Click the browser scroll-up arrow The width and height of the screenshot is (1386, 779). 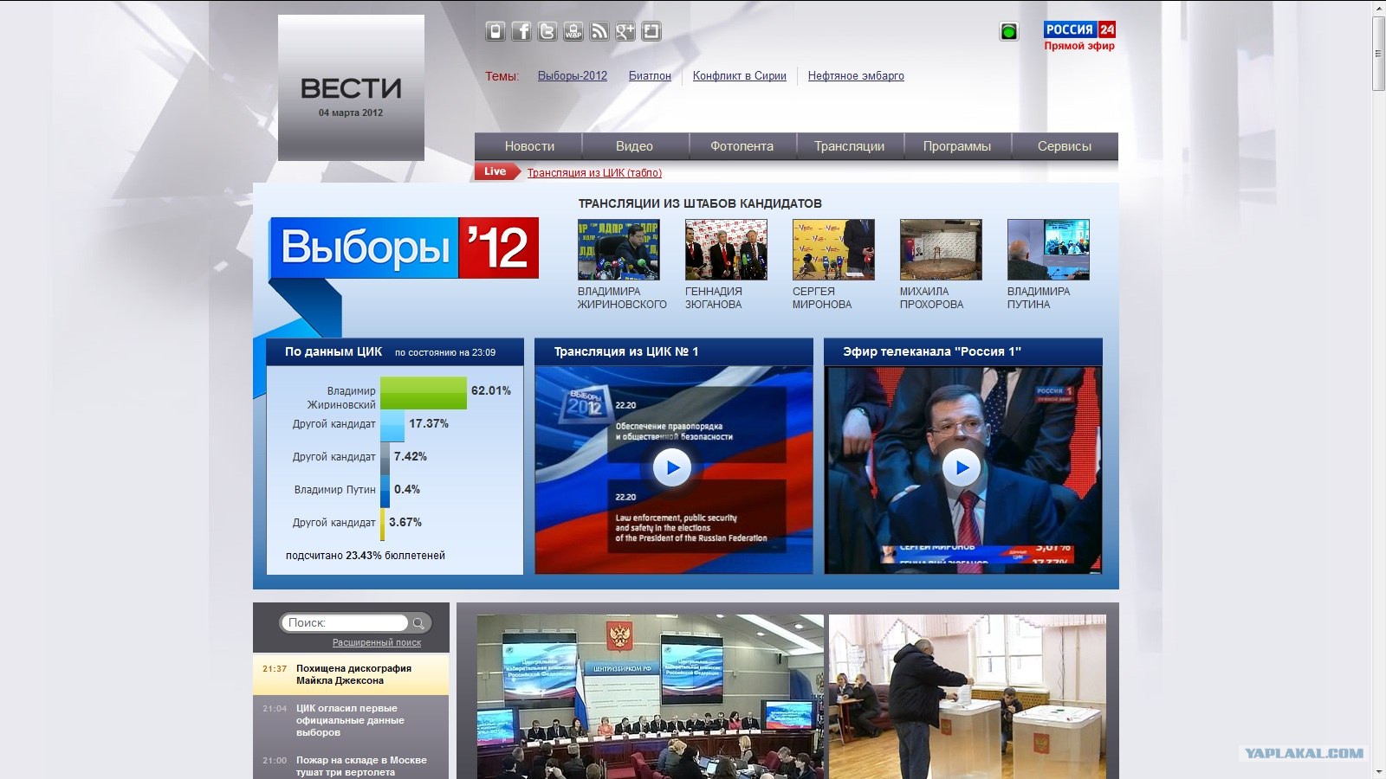point(1379,7)
